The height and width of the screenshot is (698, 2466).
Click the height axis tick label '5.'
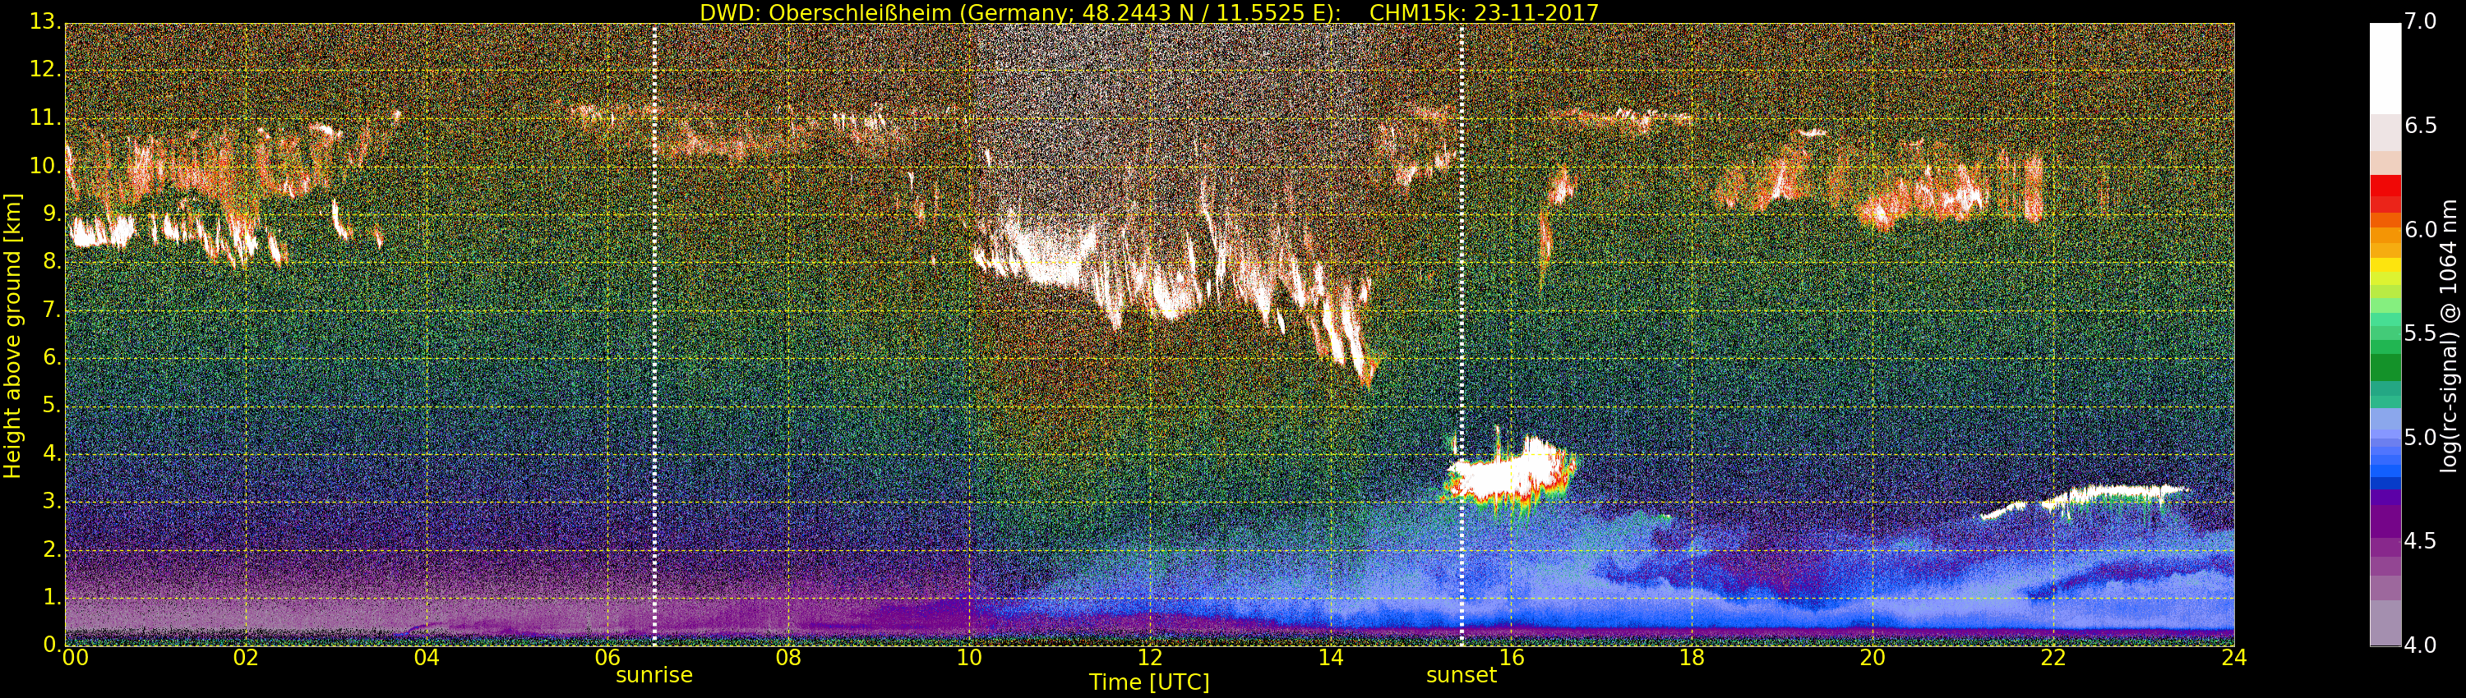tap(52, 406)
